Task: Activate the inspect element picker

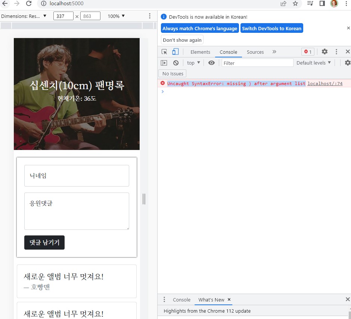Action: click(x=164, y=52)
